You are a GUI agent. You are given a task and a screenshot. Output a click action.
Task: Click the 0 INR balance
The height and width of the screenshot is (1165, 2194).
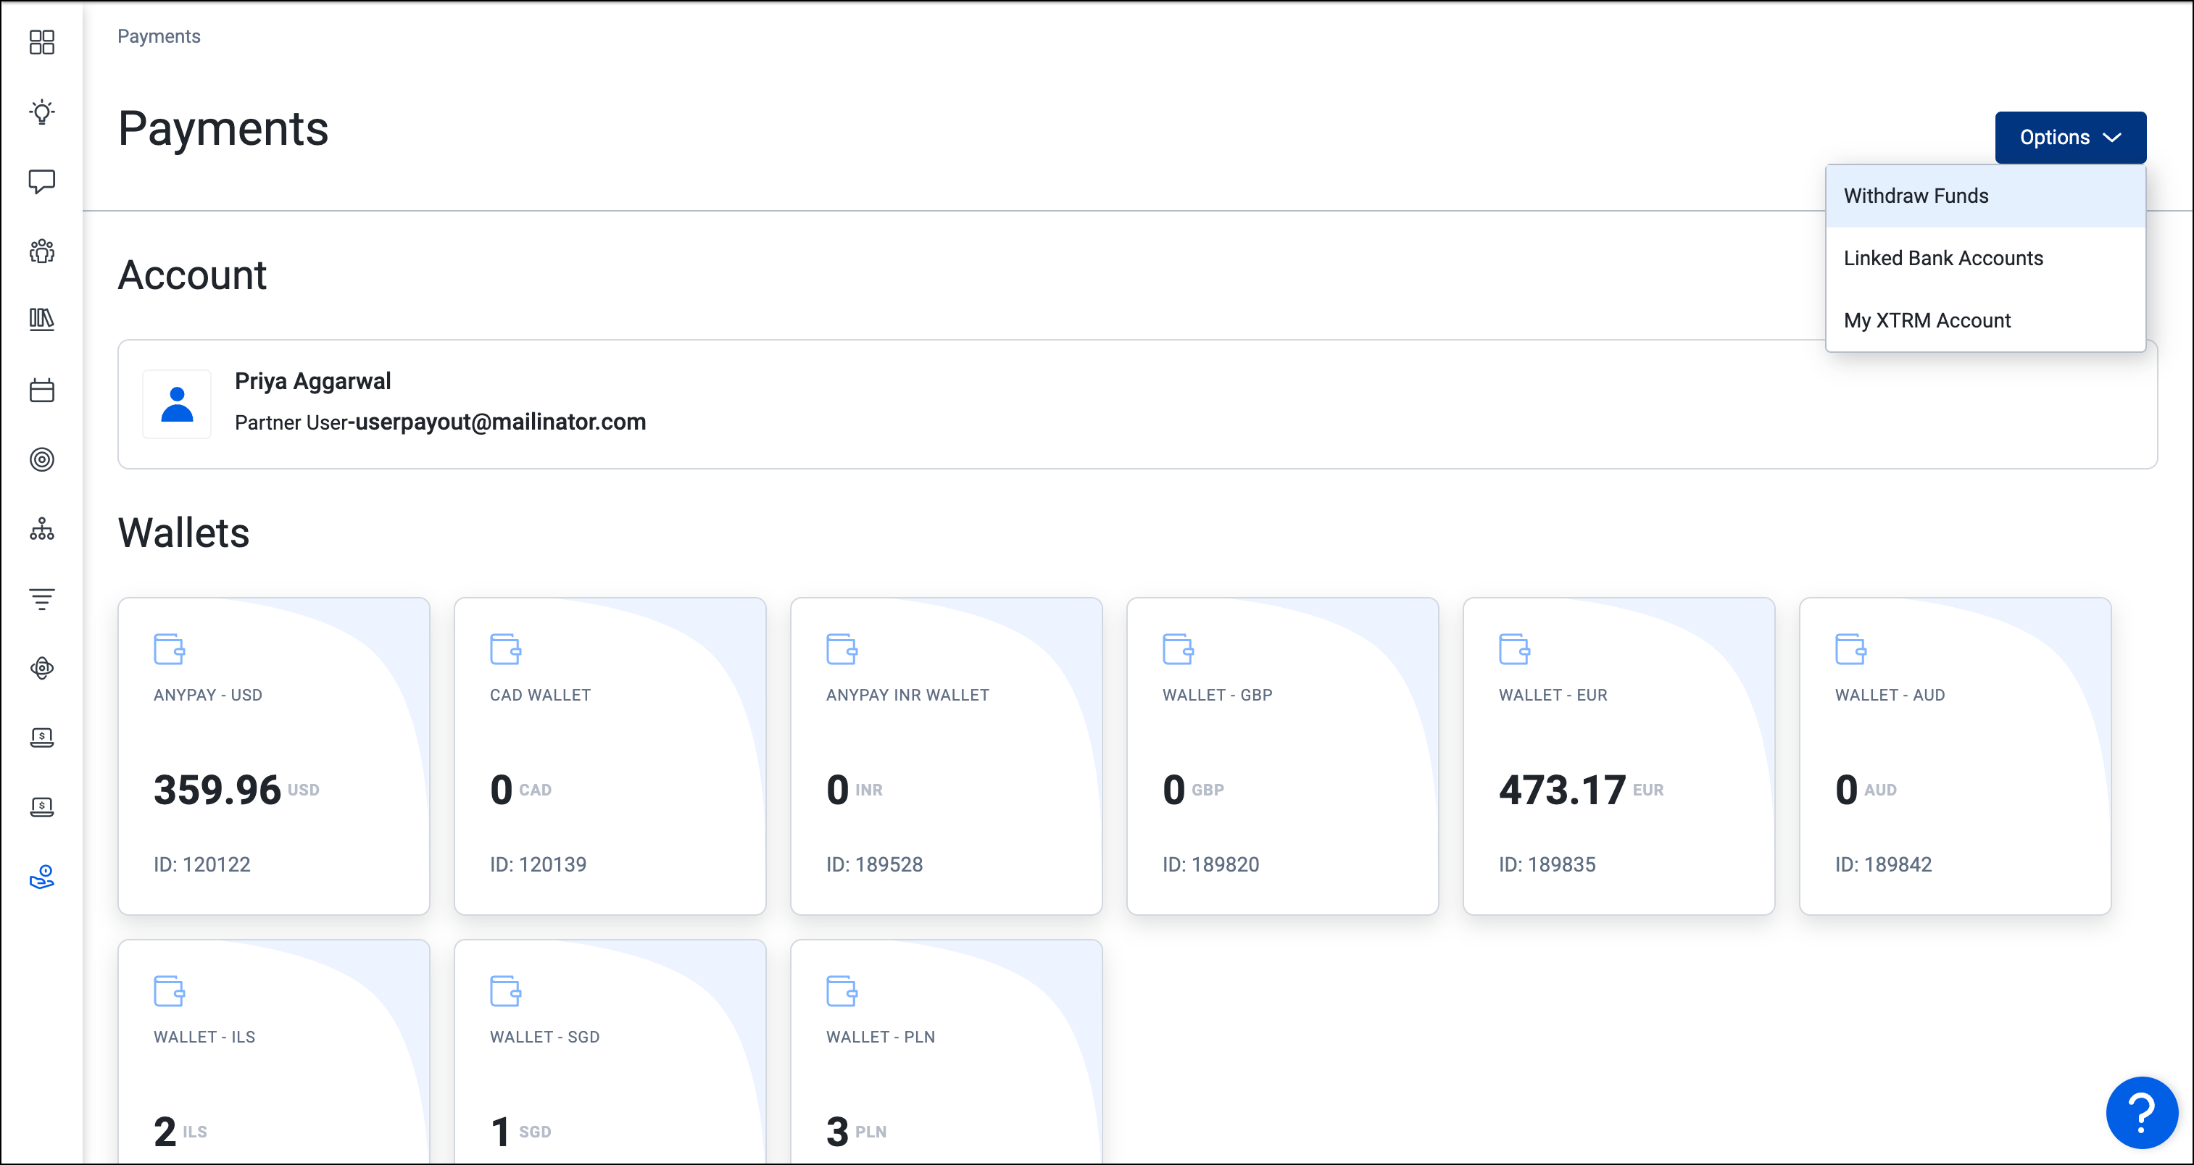tap(855, 790)
